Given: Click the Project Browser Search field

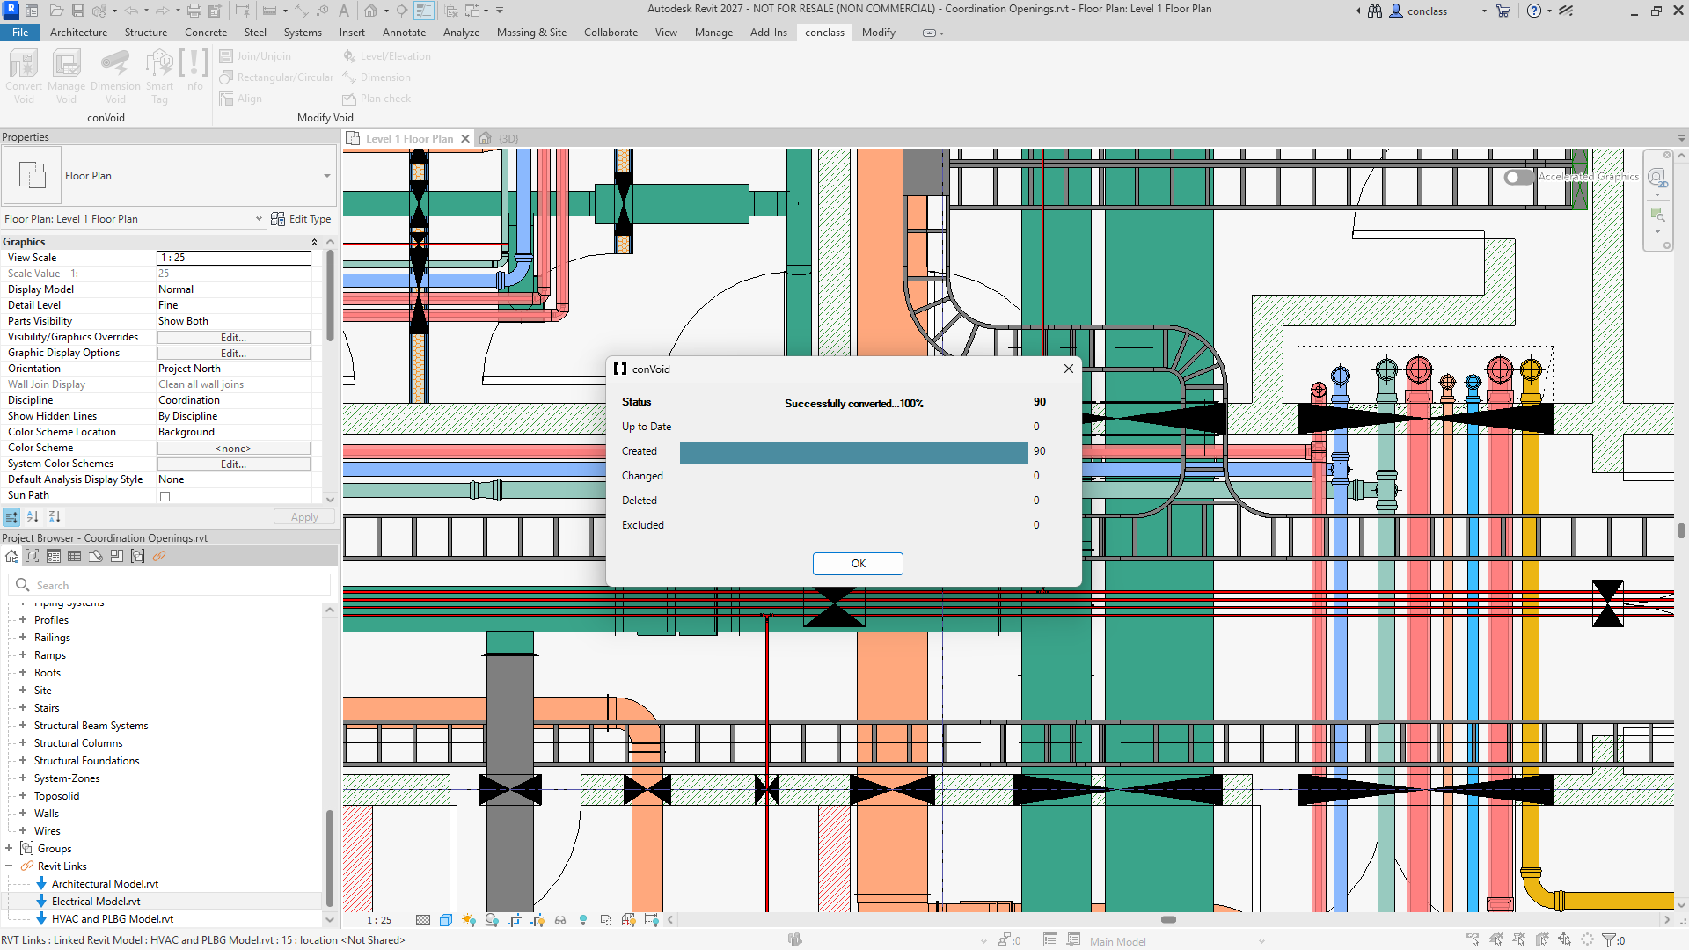Looking at the screenshot, I should click(170, 585).
